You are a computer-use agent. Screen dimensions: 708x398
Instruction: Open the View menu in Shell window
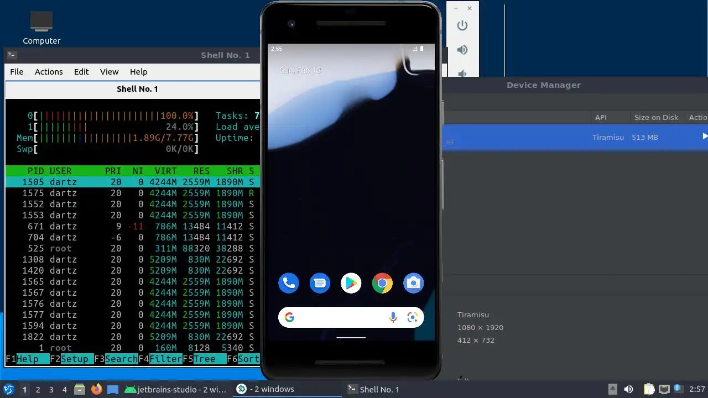(x=109, y=72)
